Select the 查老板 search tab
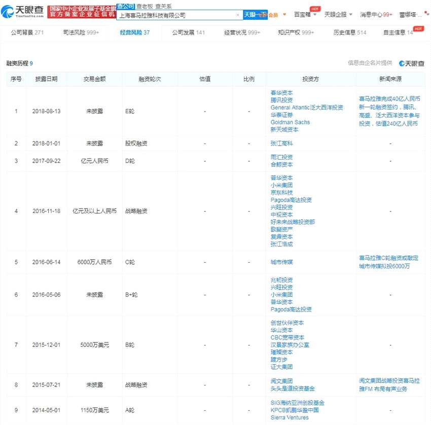 pyautogui.click(x=145, y=6)
